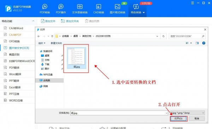Open the PDF操作 tab icon

click(61, 6)
